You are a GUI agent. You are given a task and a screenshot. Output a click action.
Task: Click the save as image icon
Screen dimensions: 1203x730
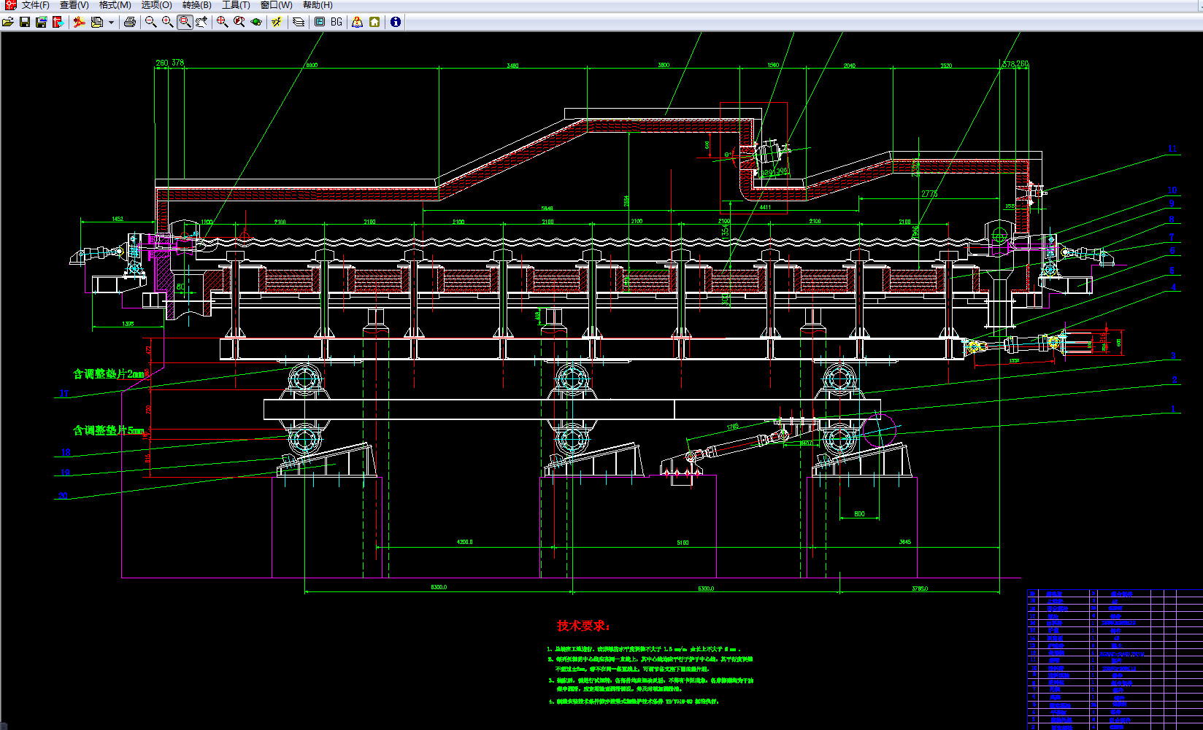[x=42, y=22]
